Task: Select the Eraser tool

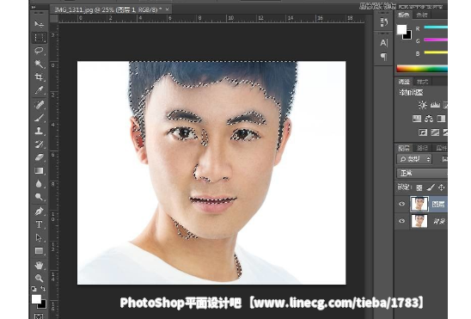Action: [39, 157]
